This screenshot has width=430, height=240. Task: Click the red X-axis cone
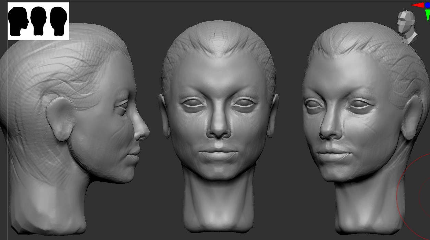[418, 5]
